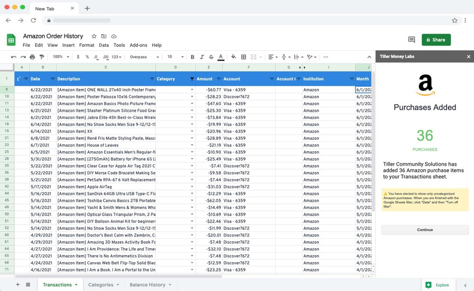This screenshot has height=291, width=474.
Task: Increase decimal places
Action: point(106,57)
